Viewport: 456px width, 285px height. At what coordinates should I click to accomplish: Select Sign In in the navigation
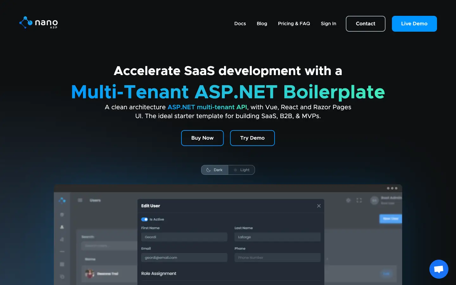(x=328, y=24)
